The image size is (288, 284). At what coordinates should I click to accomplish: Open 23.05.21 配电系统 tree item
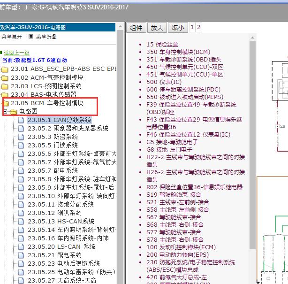(x=54, y=255)
